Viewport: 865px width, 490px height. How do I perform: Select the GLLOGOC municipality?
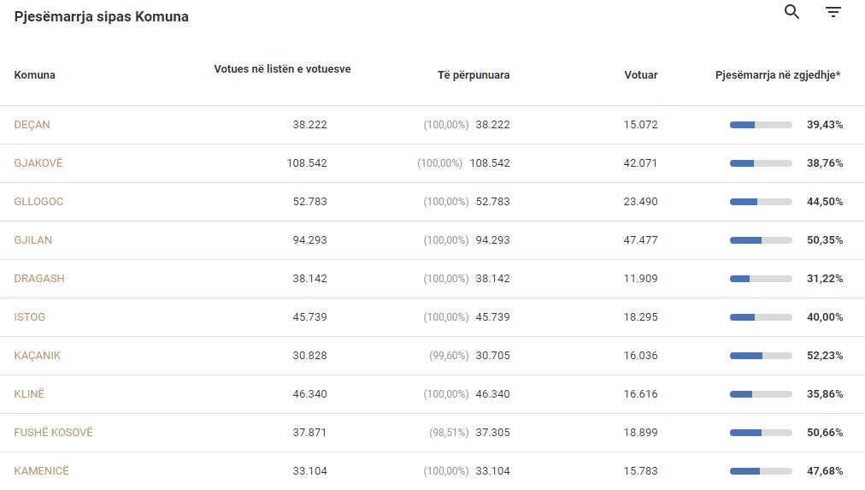[x=38, y=202]
